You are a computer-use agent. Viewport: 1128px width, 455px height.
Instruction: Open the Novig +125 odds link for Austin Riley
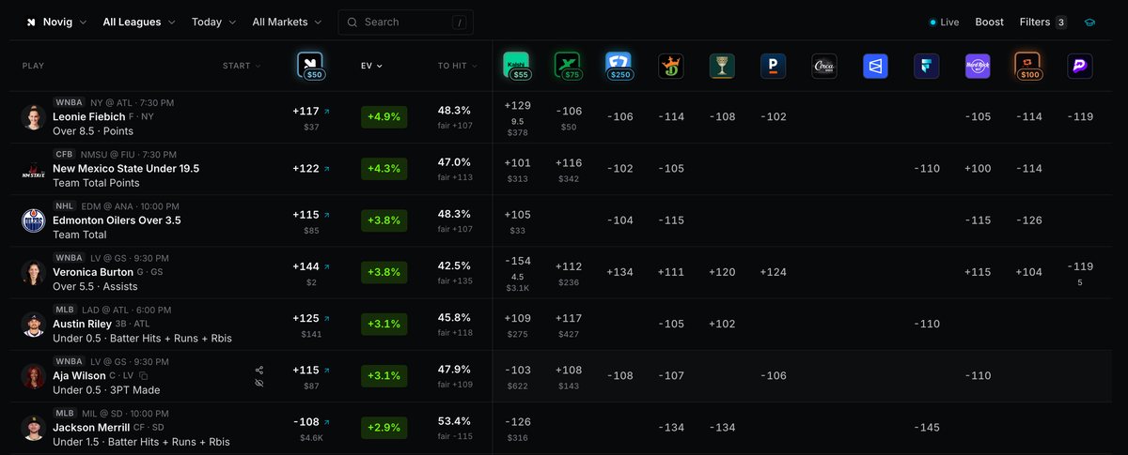(x=310, y=318)
